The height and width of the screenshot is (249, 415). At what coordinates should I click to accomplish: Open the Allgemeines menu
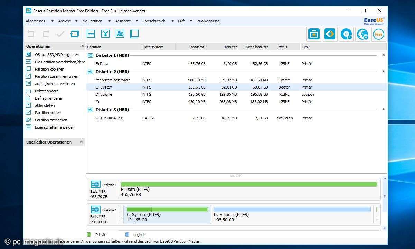tap(36, 21)
